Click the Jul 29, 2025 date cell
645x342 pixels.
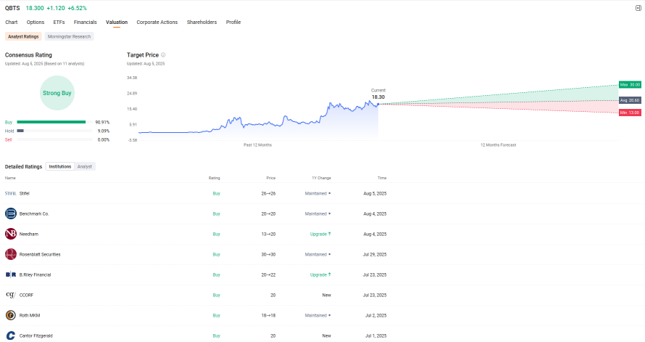pyautogui.click(x=374, y=254)
